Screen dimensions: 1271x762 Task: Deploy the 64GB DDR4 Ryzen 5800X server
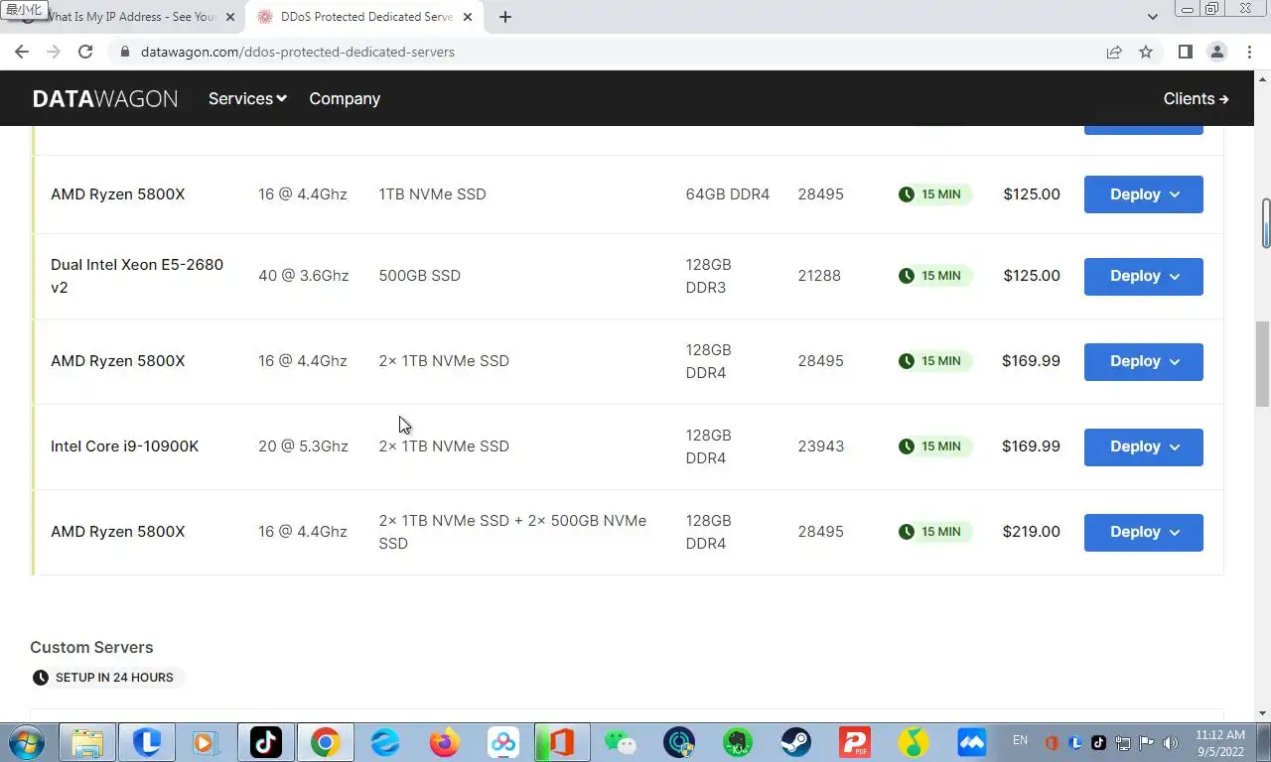[x=1144, y=194]
